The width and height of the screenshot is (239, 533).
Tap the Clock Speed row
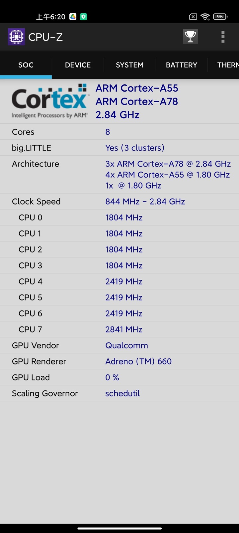click(119, 202)
